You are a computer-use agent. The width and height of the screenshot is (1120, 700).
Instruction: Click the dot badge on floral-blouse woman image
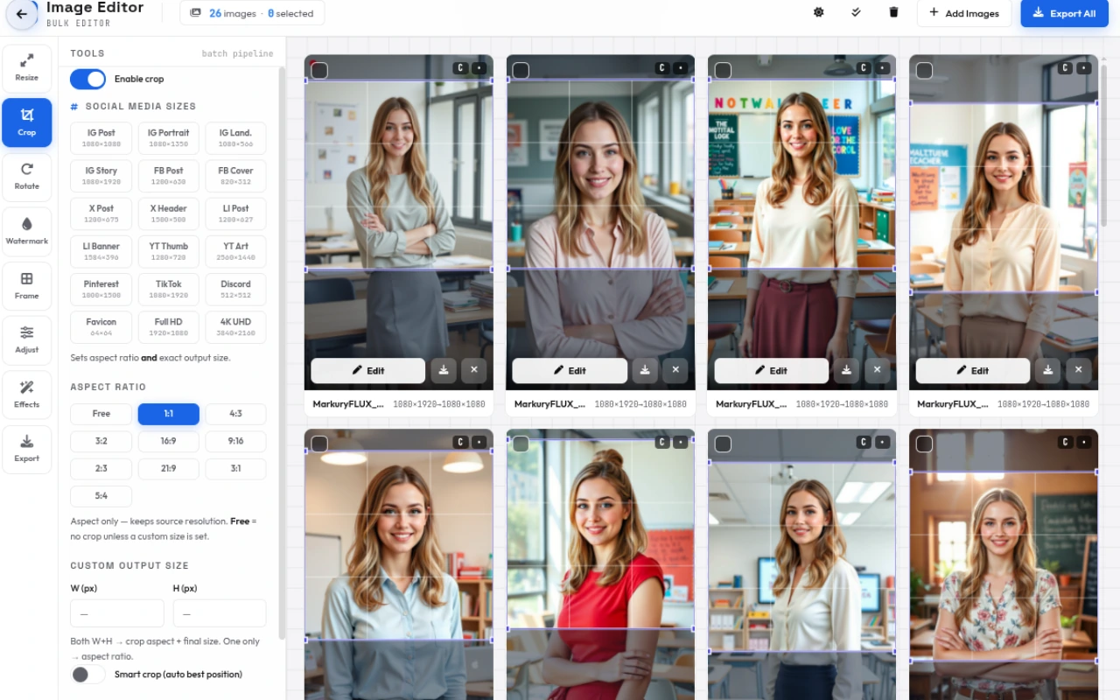pos(1083,442)
